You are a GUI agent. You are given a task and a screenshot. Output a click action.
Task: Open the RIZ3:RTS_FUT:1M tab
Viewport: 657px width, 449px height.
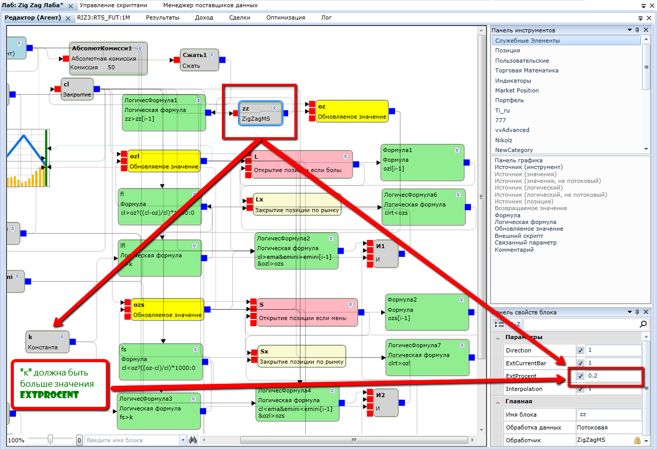[103, 17]
